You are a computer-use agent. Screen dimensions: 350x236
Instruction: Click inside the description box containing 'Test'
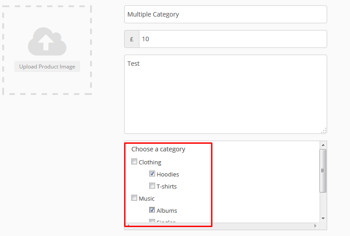tap(225, 94)
